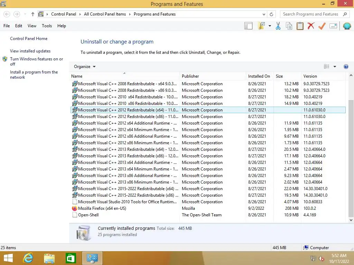Click Control Panel taskbar button
This screenshot has height=265, width=354.
pyautogui.click(x=92, y=258)
